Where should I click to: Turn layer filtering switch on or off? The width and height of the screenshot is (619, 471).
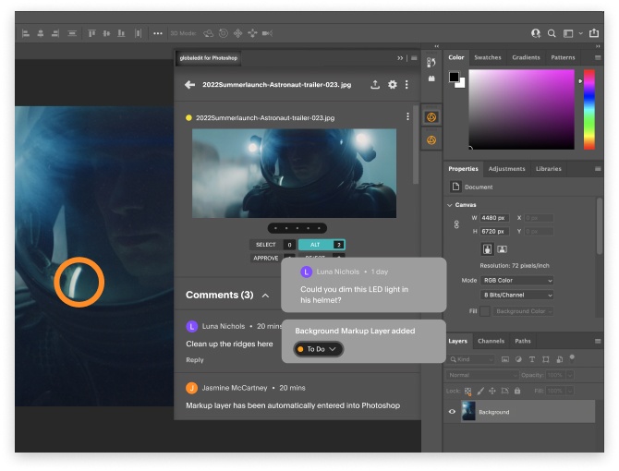pyautogui.click(x=572, y=358)
